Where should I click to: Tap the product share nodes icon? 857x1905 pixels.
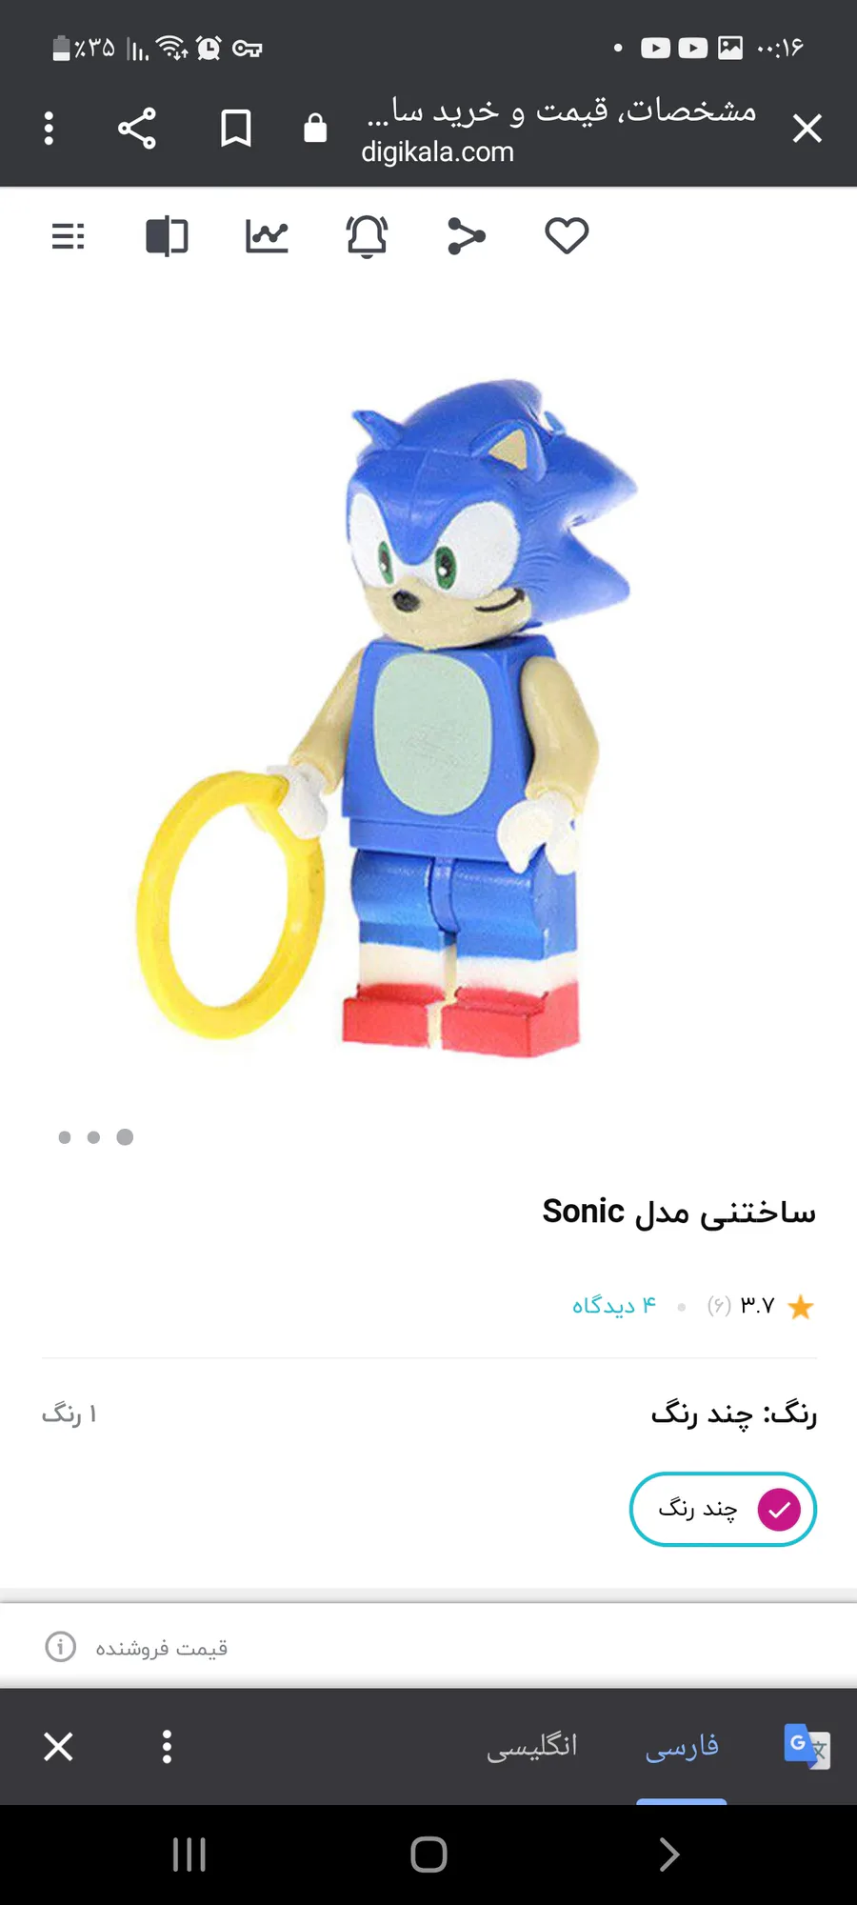click(466, 236)
